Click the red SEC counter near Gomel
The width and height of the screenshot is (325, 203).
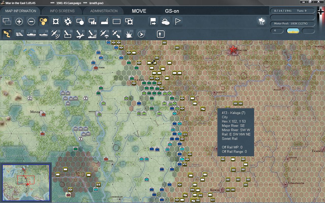pos(106,159)
